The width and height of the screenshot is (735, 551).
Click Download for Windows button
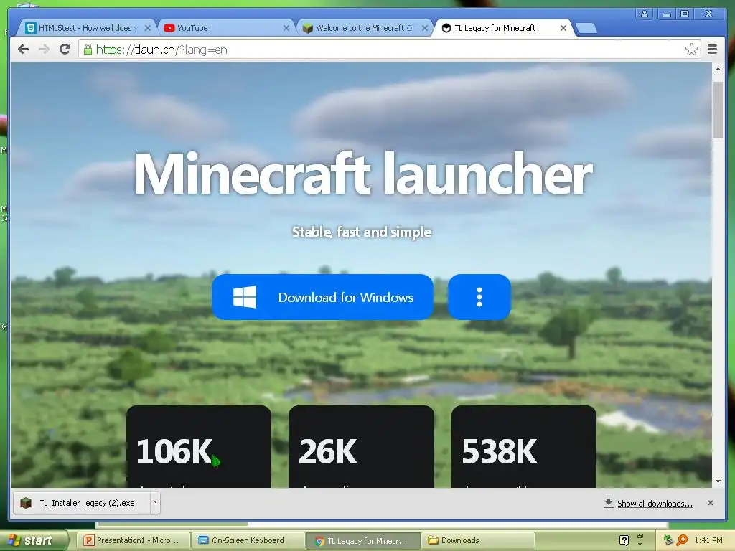322,297
